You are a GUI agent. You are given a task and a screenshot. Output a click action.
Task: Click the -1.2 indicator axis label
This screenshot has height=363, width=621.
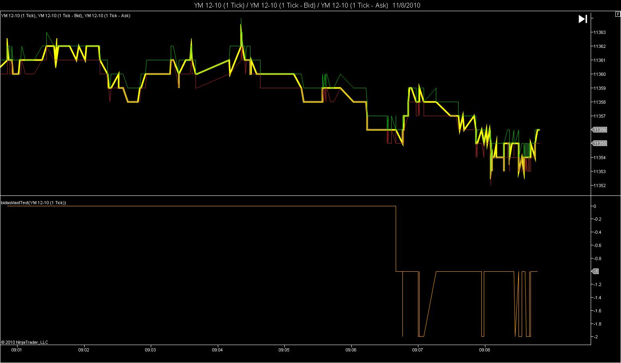click(x=597, y=284)
